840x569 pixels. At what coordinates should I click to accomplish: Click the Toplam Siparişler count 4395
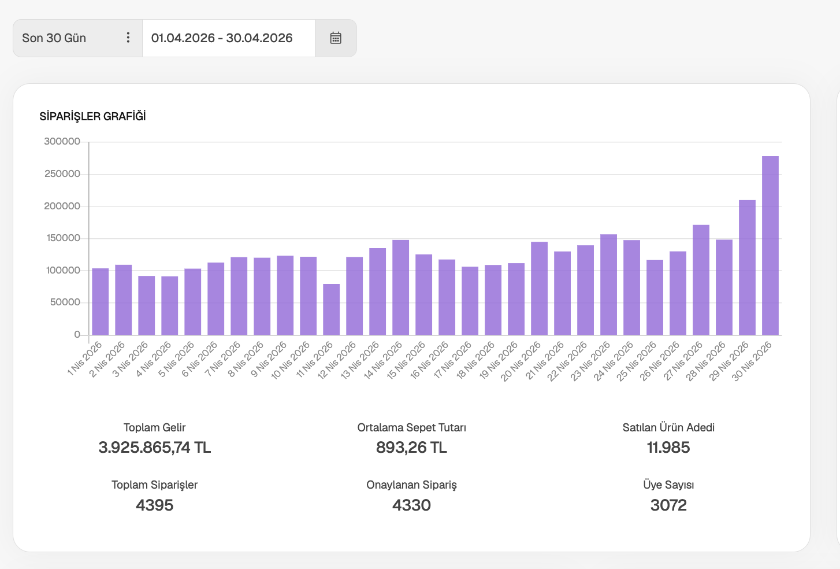[155, 505]
